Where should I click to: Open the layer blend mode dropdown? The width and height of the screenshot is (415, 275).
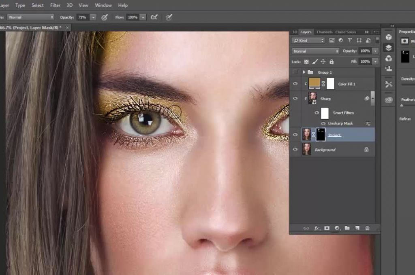(316, 51)
